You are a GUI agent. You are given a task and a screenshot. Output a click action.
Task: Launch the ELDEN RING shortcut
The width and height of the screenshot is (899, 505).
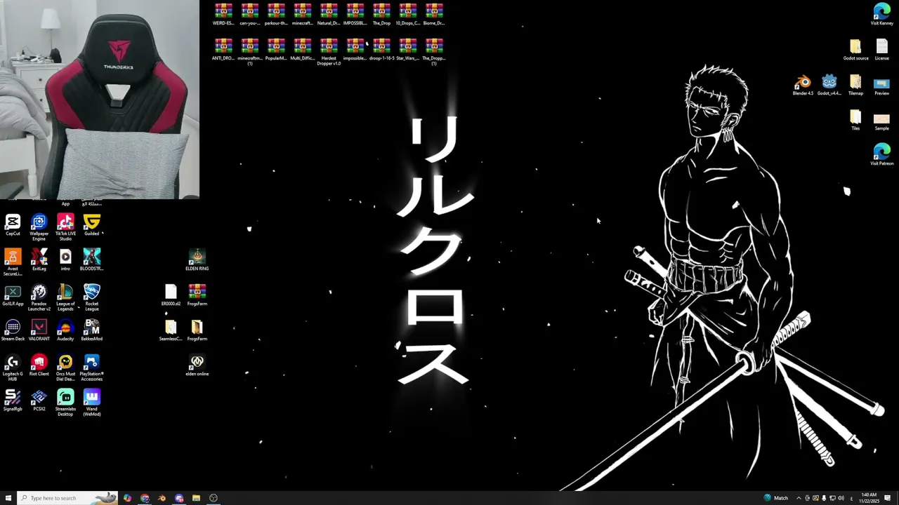[x=197, y=261]
